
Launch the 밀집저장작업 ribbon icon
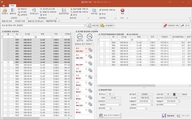click(64, 11)
